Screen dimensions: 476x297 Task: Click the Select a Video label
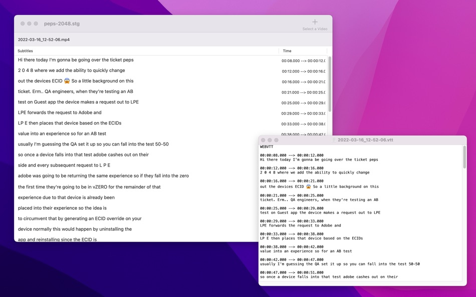coord(315,29)
